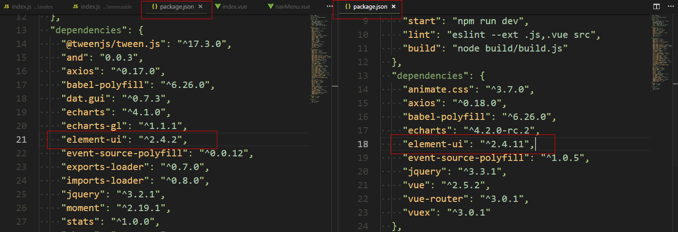
Task: Click the "jquery": "^3.2.1" line
Action: point(112,194)
